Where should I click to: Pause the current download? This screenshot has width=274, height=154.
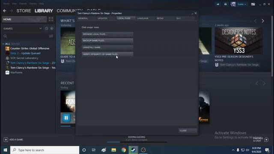(66, 118)
